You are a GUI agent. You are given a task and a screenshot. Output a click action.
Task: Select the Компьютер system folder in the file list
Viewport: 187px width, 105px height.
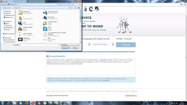pos(50,18)
